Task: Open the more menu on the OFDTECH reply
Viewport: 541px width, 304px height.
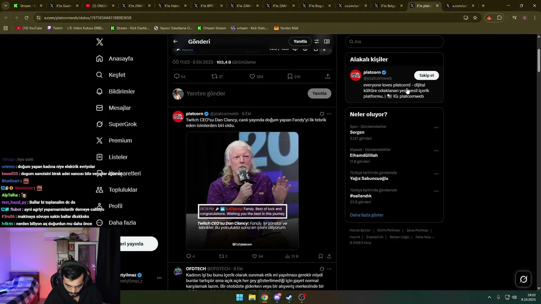Action: 329,269
